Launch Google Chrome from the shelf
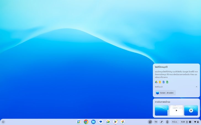 tap(86, 122)
